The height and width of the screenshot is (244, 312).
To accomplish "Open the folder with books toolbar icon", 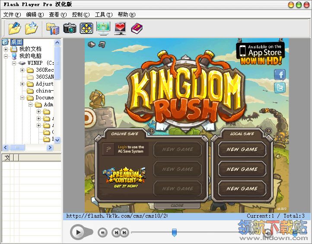I will click(x=53, y=29).
